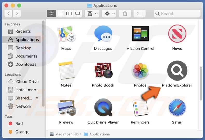Click the Share toolbar button
The image size is (205, 140).
click(125, 13)
